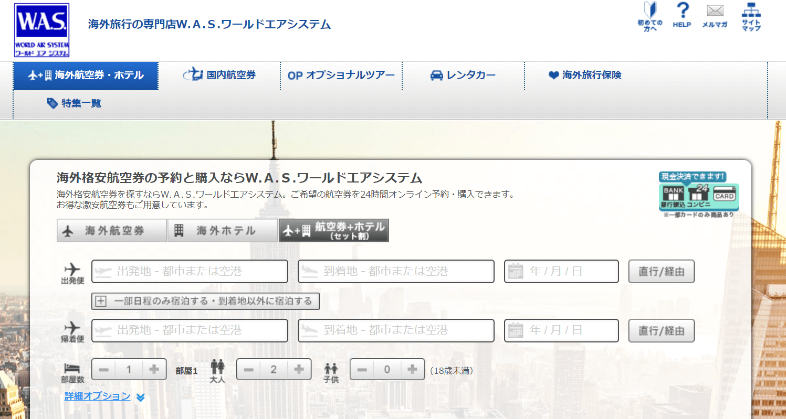Click the 帰着便 date input field

point(562,331)
